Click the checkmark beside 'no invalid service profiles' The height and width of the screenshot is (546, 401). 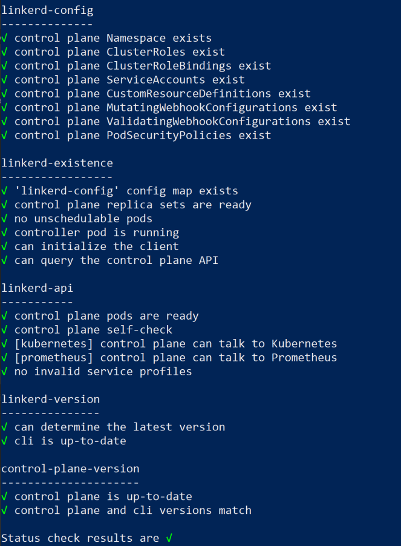(x=5, y=371)
